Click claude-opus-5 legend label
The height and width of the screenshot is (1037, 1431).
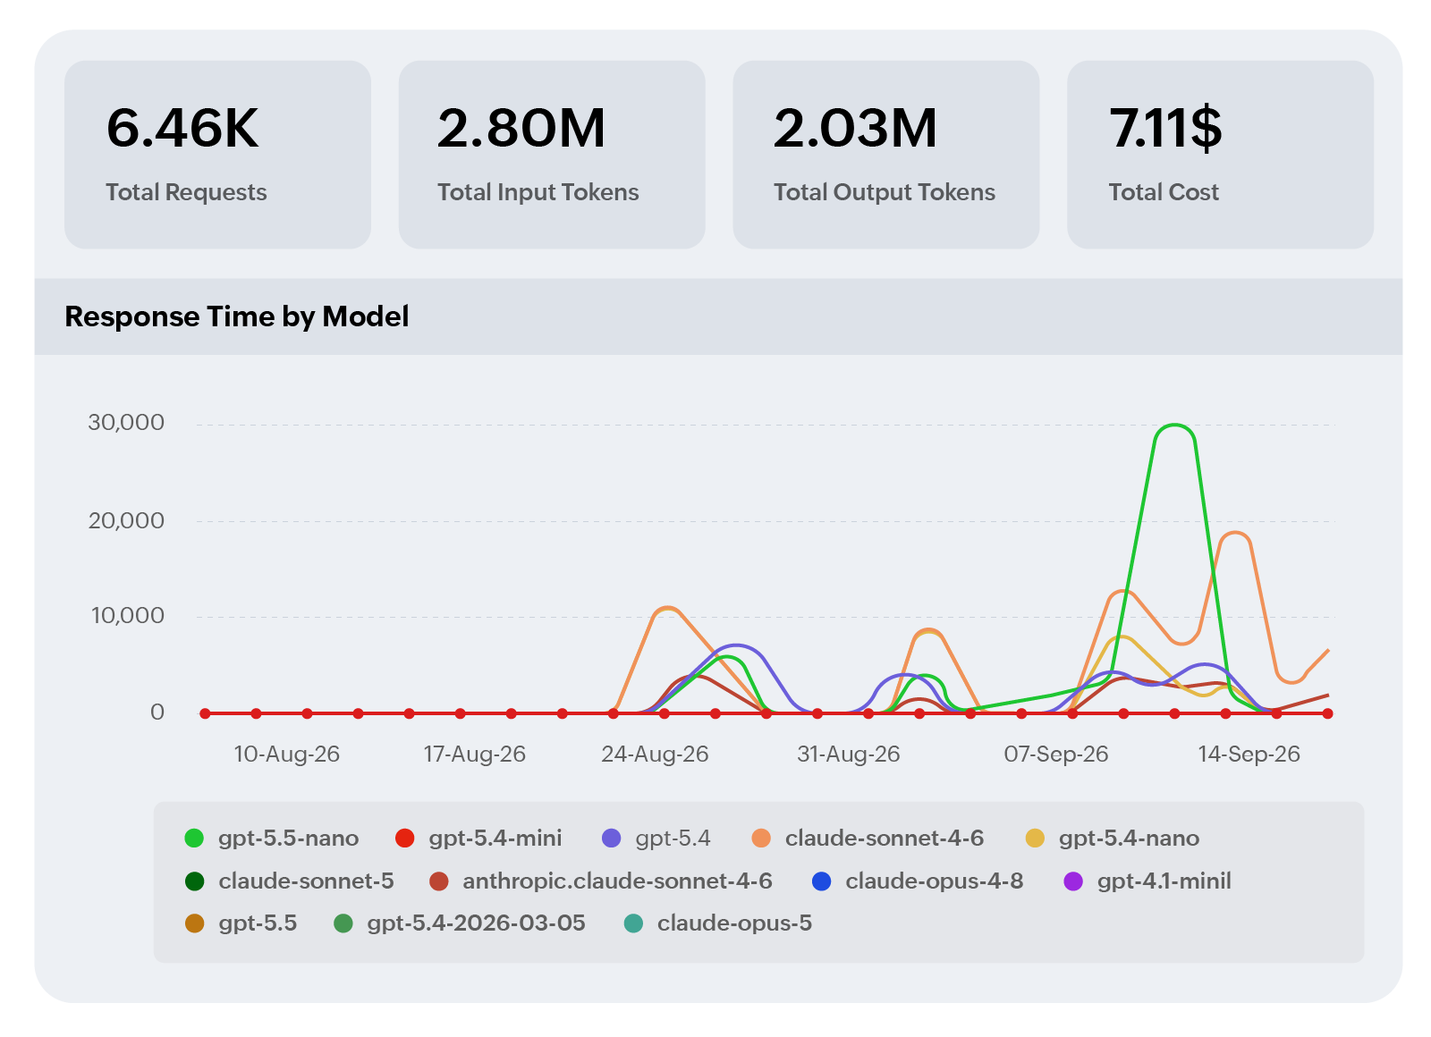pyautogui.click(x=734, y=923)
